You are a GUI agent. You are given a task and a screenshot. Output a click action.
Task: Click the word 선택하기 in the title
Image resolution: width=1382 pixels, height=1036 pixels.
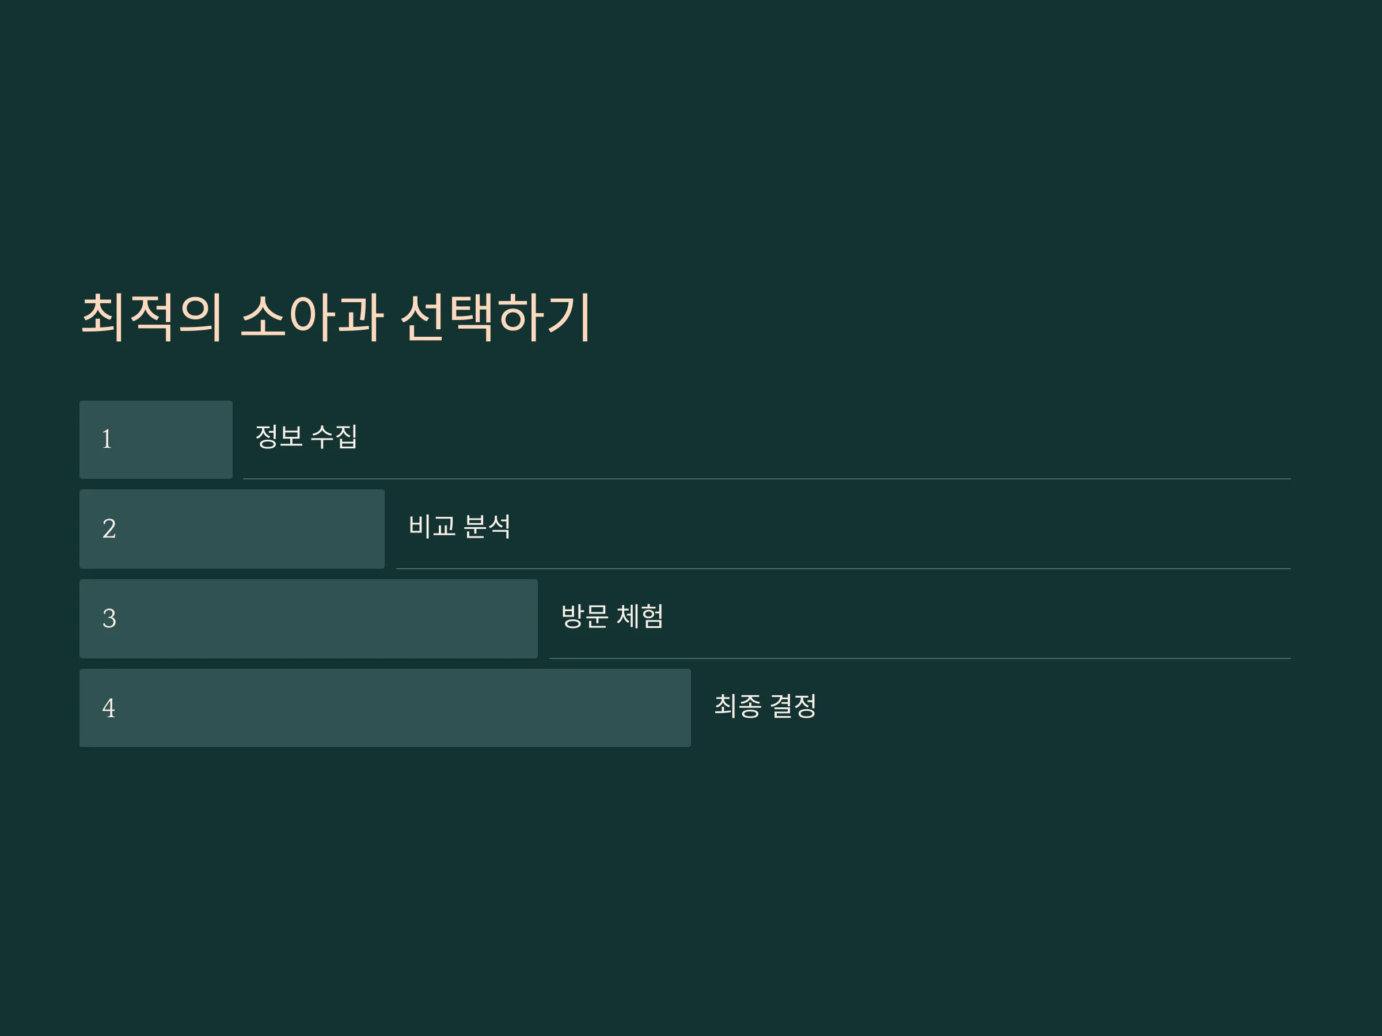(495, 317)
